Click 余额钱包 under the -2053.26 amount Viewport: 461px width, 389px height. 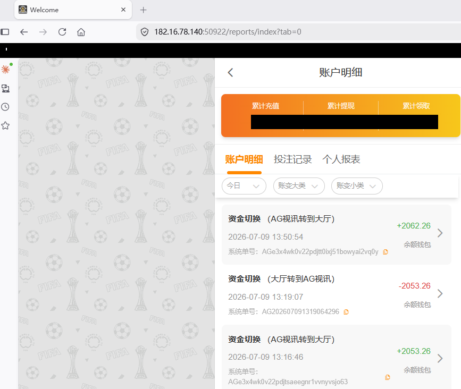tap(417, 305)
